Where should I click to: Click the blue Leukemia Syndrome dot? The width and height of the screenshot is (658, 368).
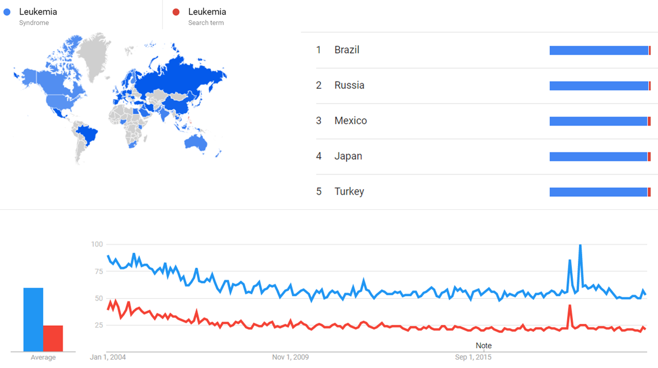[7, 12]
